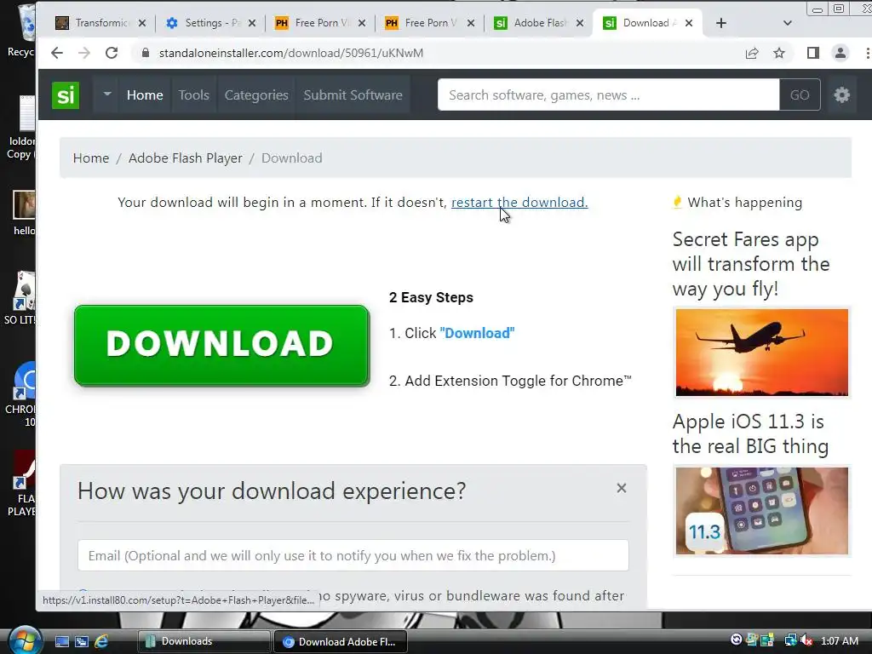Open the taskbar clock showing 1:07 AM
Viewport: 872px width, 654px height.
pos(839,640)
